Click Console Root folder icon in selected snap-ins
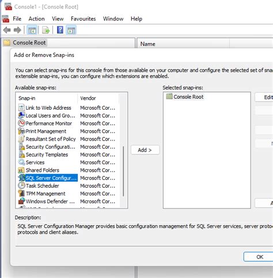The width and height of the screenshot is (273, 278). (x=169, y=96)
